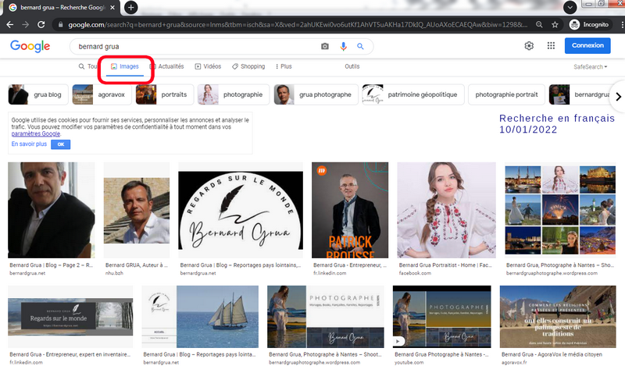The width and height of the screenshot is (625, 373).
Task: Click the blue OK cookie button
Action: pyautogui.click(x=60, y=144)
